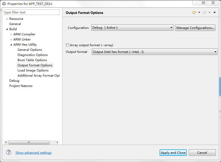Open the view menu triangle icon
This screenshot has height=162, width=221.
pos(215,12)
